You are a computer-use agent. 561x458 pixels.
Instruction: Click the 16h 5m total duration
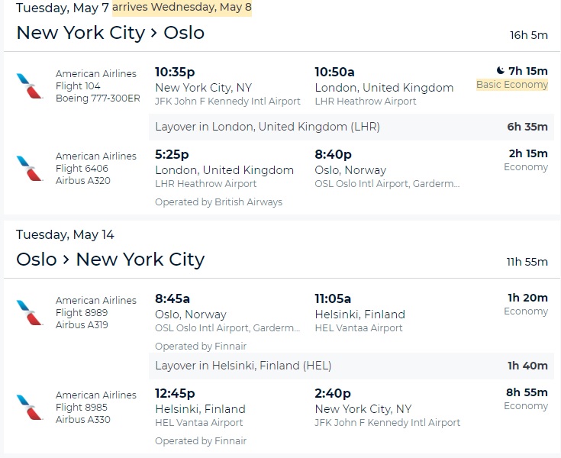tap(528, 35)
